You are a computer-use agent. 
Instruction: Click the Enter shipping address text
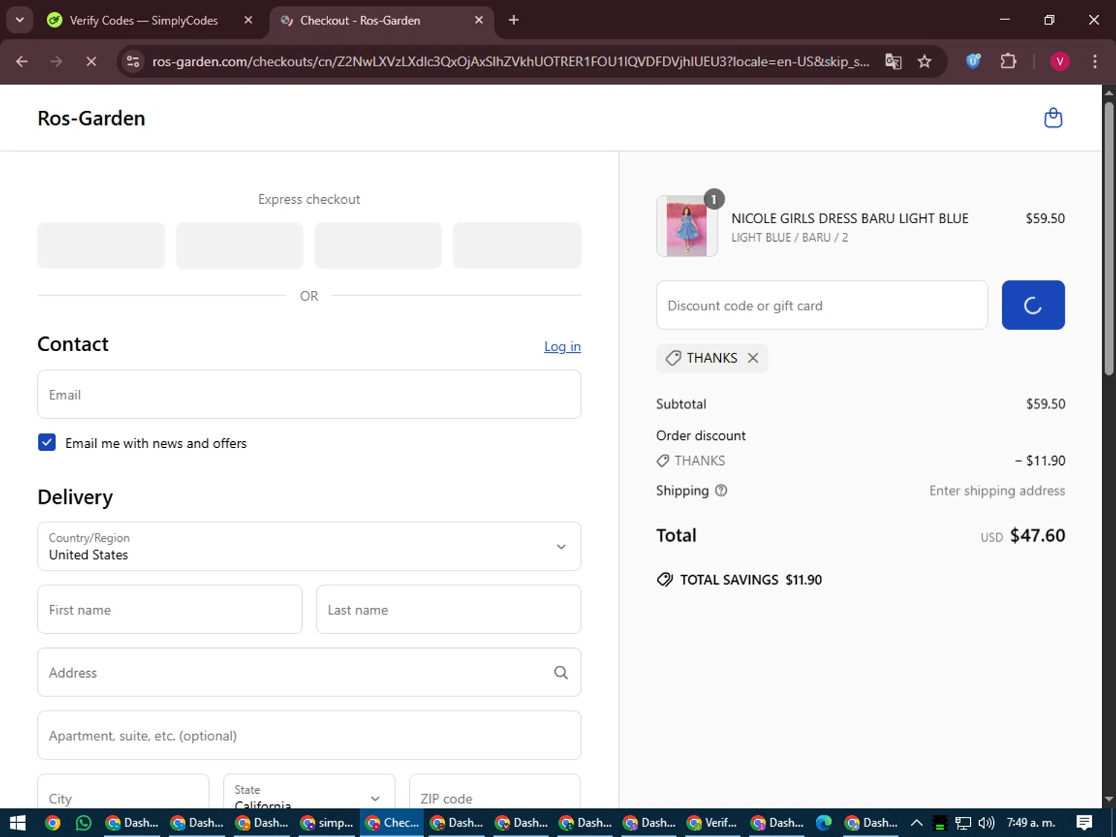tap(997, 490)
